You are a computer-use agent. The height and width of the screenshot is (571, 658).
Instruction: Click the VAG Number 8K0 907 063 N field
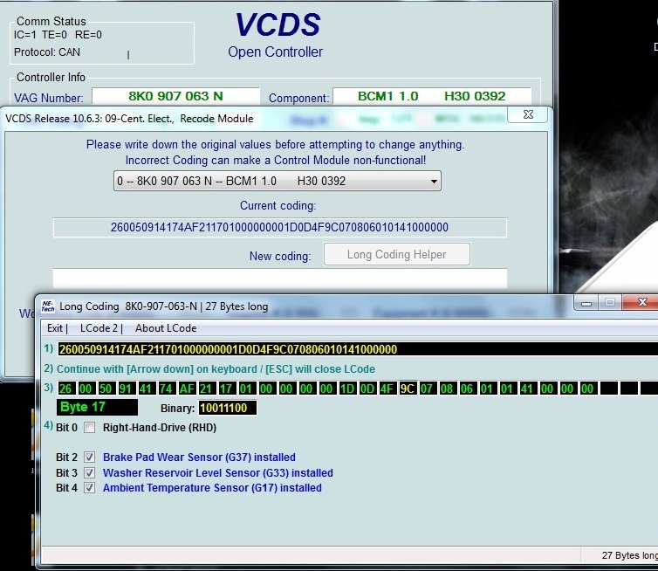tap(175, 96)
